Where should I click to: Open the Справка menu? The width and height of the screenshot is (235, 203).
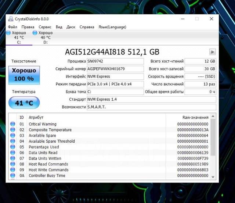[87, 27]
